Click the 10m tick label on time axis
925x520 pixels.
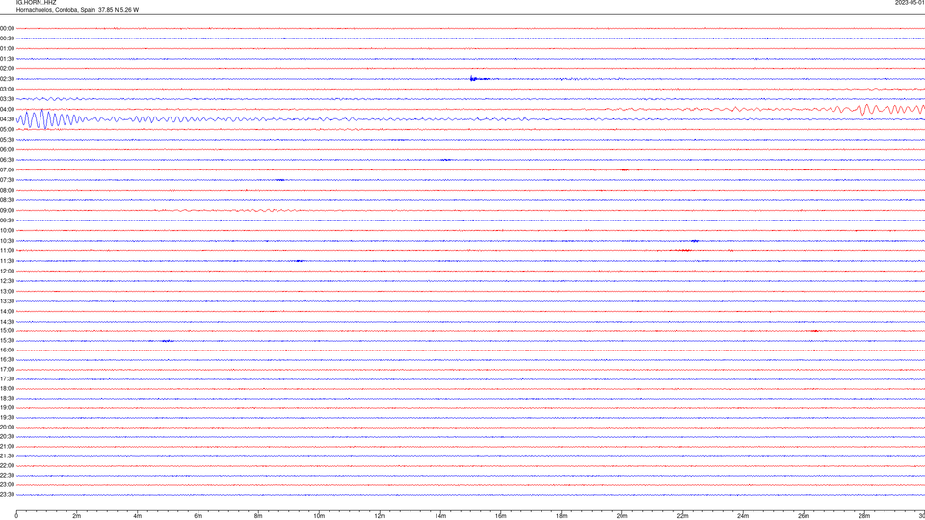click(x=319, y=516)
